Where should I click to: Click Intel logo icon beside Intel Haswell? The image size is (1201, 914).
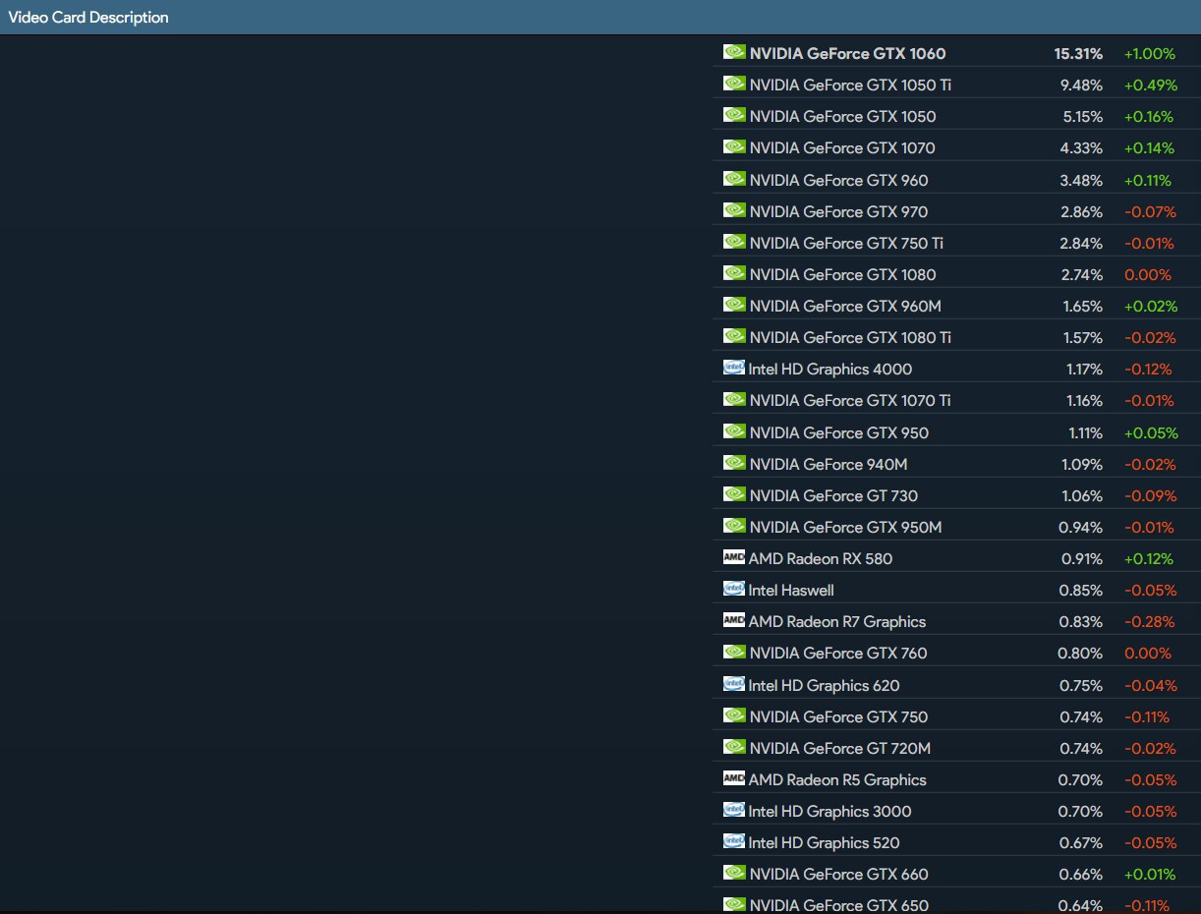[733, 589]
